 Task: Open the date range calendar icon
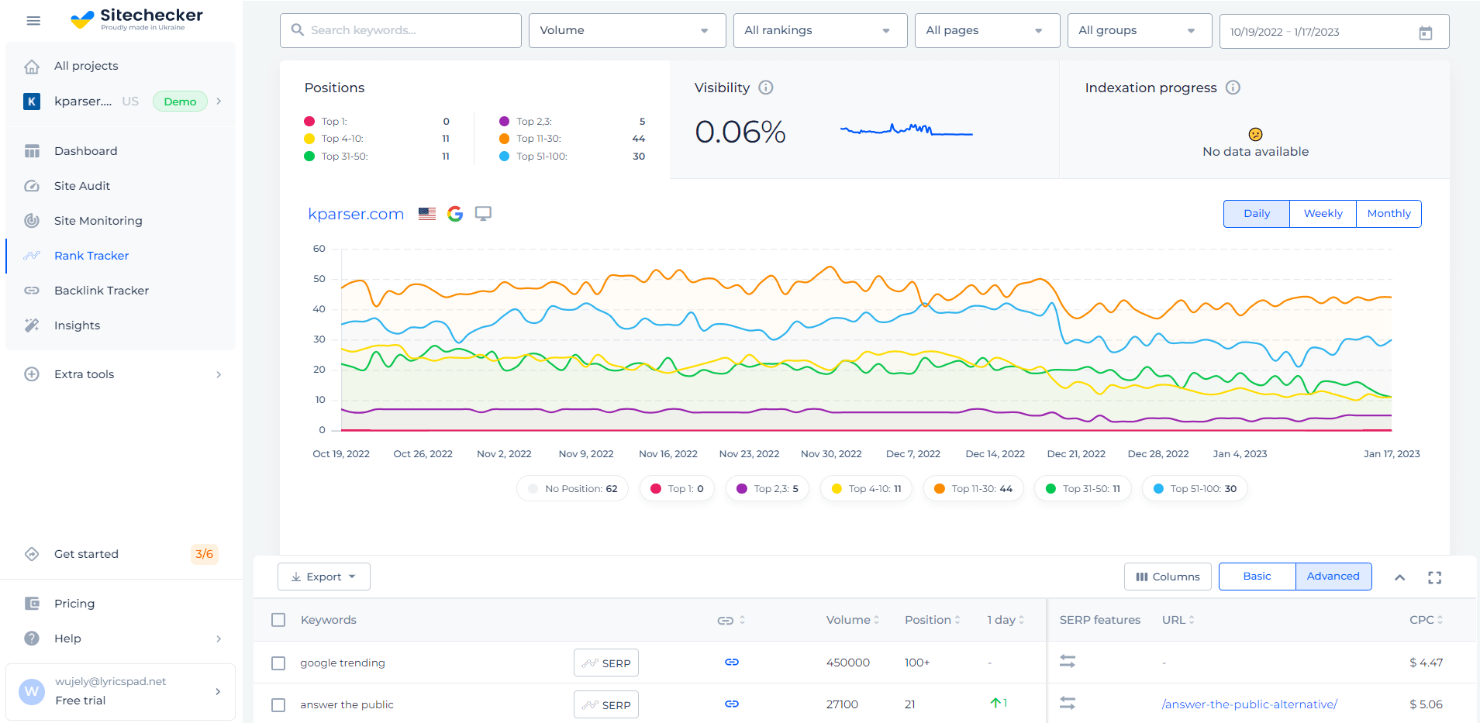pos(1426,33)
